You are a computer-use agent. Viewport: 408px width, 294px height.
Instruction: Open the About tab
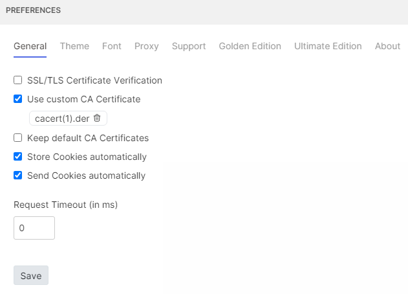coord(387,46)
